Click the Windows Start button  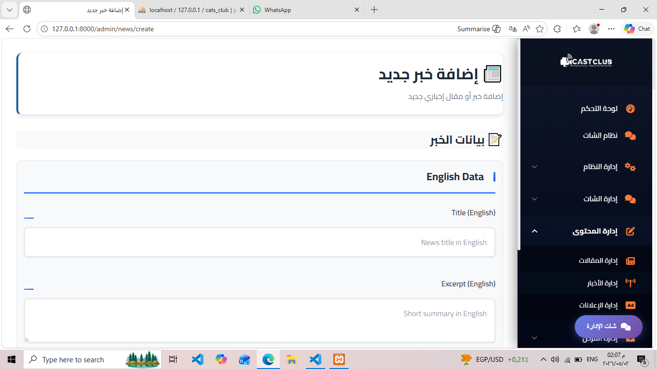(x=12, y=359)
